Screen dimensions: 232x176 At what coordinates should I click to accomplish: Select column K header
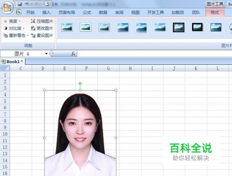pos(196,68)
